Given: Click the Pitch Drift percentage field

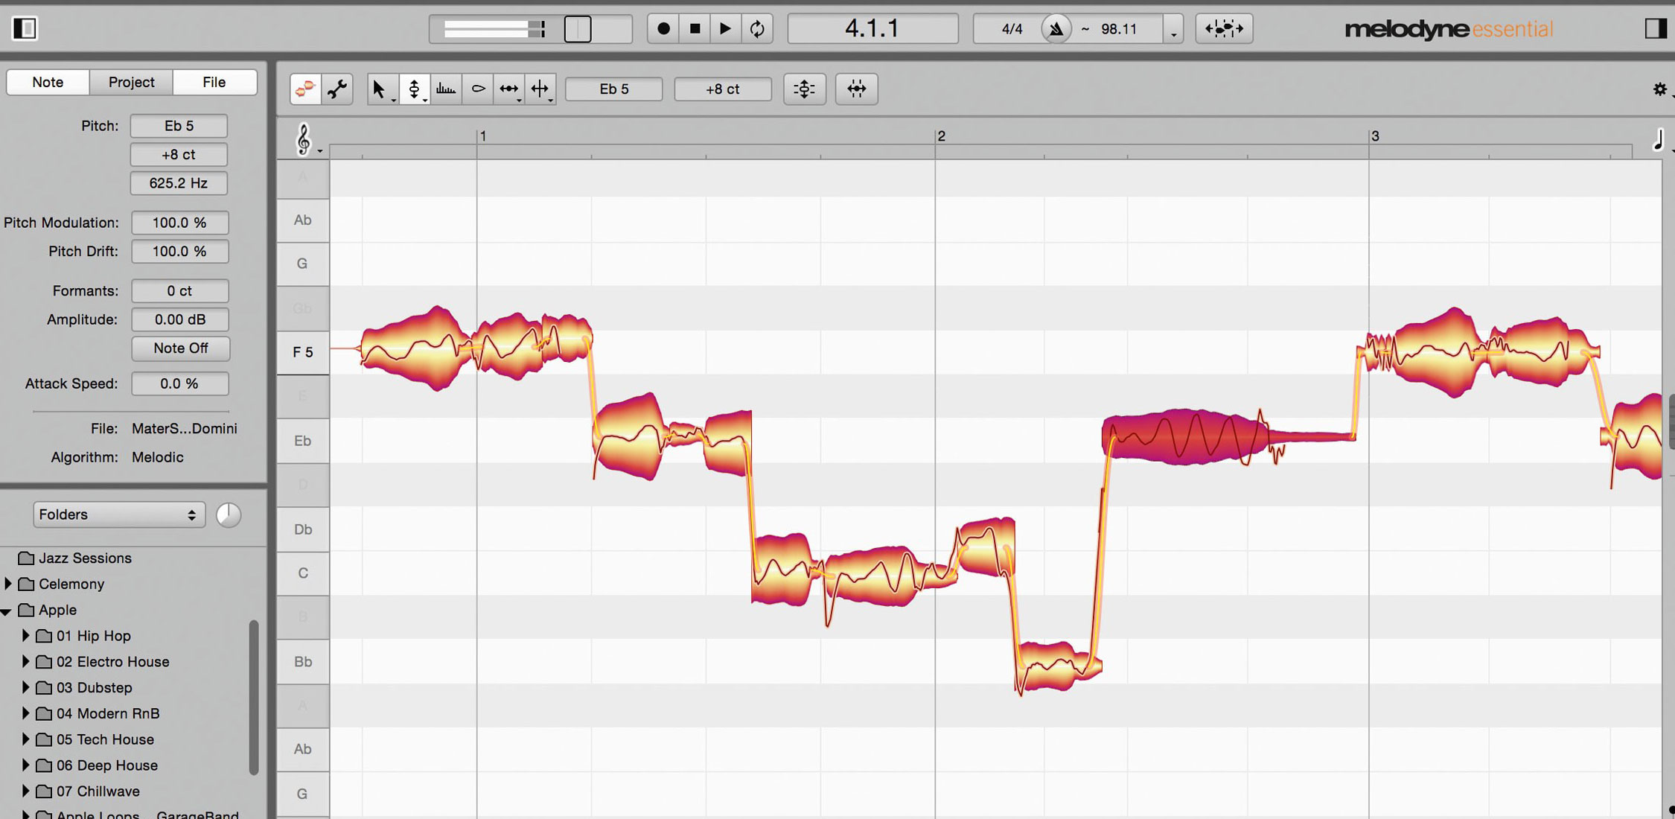Looking at the screenshot, I should tap(179, 252).
